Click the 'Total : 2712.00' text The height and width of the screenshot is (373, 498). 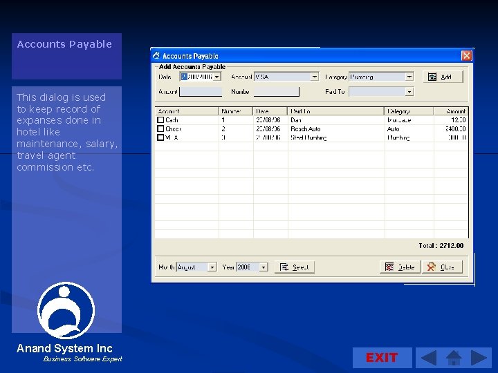tap(441, 245)
